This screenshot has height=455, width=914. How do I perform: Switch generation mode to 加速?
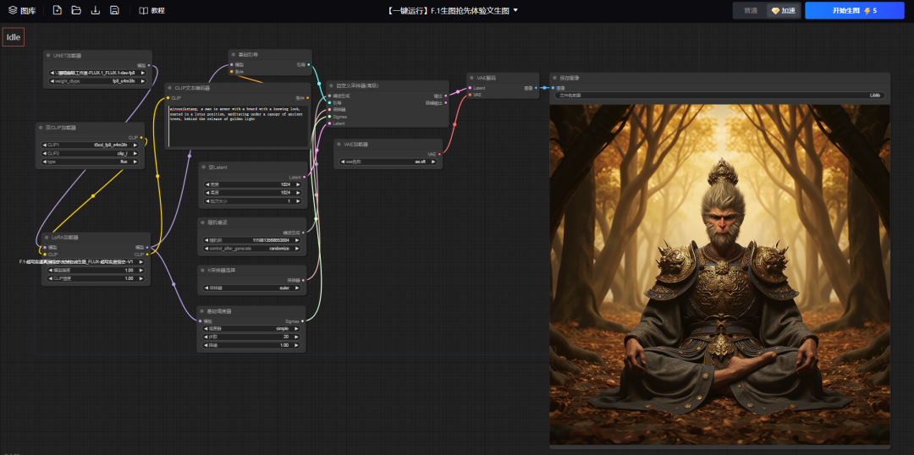tap(784, 10)
